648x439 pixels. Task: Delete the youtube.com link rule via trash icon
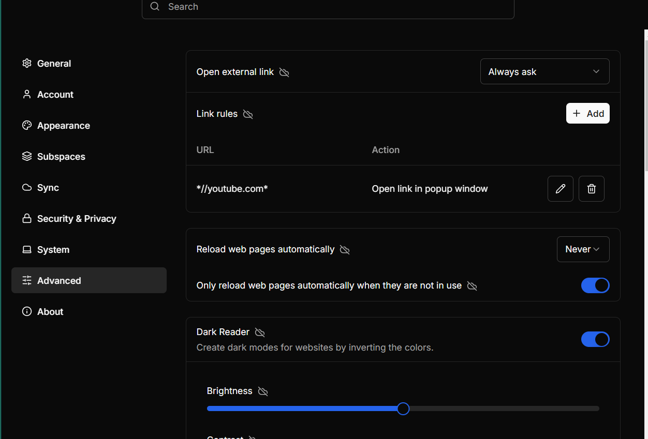tap(591, 189)
